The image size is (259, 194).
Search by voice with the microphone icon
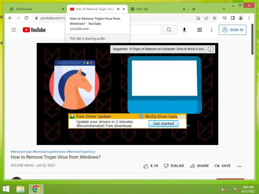click(x=184, y=30)
